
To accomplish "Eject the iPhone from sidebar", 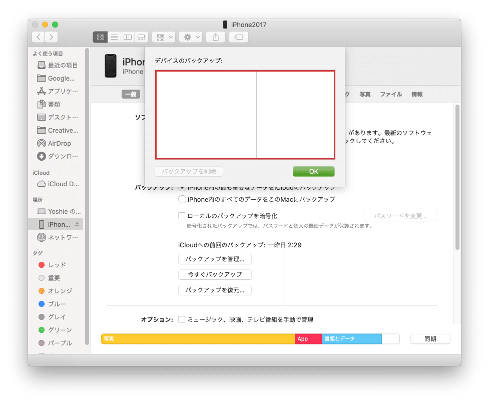I will tap(77, 224).
